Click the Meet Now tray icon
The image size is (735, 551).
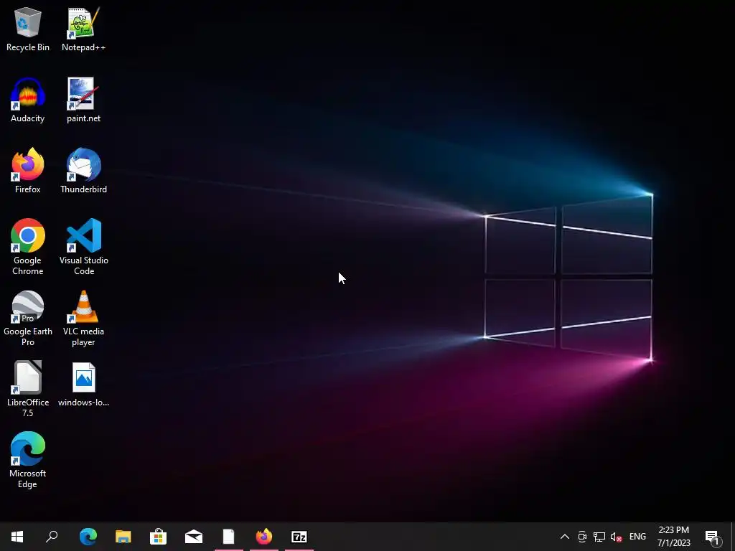[x=582, y=537]
